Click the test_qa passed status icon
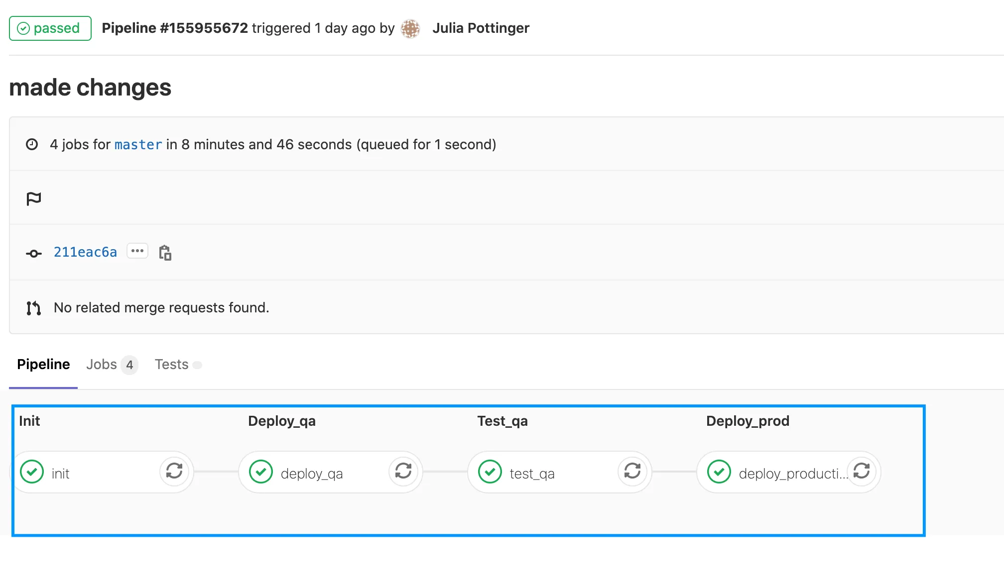This screenshot has height=574, width=1004. tap(490, 472)
